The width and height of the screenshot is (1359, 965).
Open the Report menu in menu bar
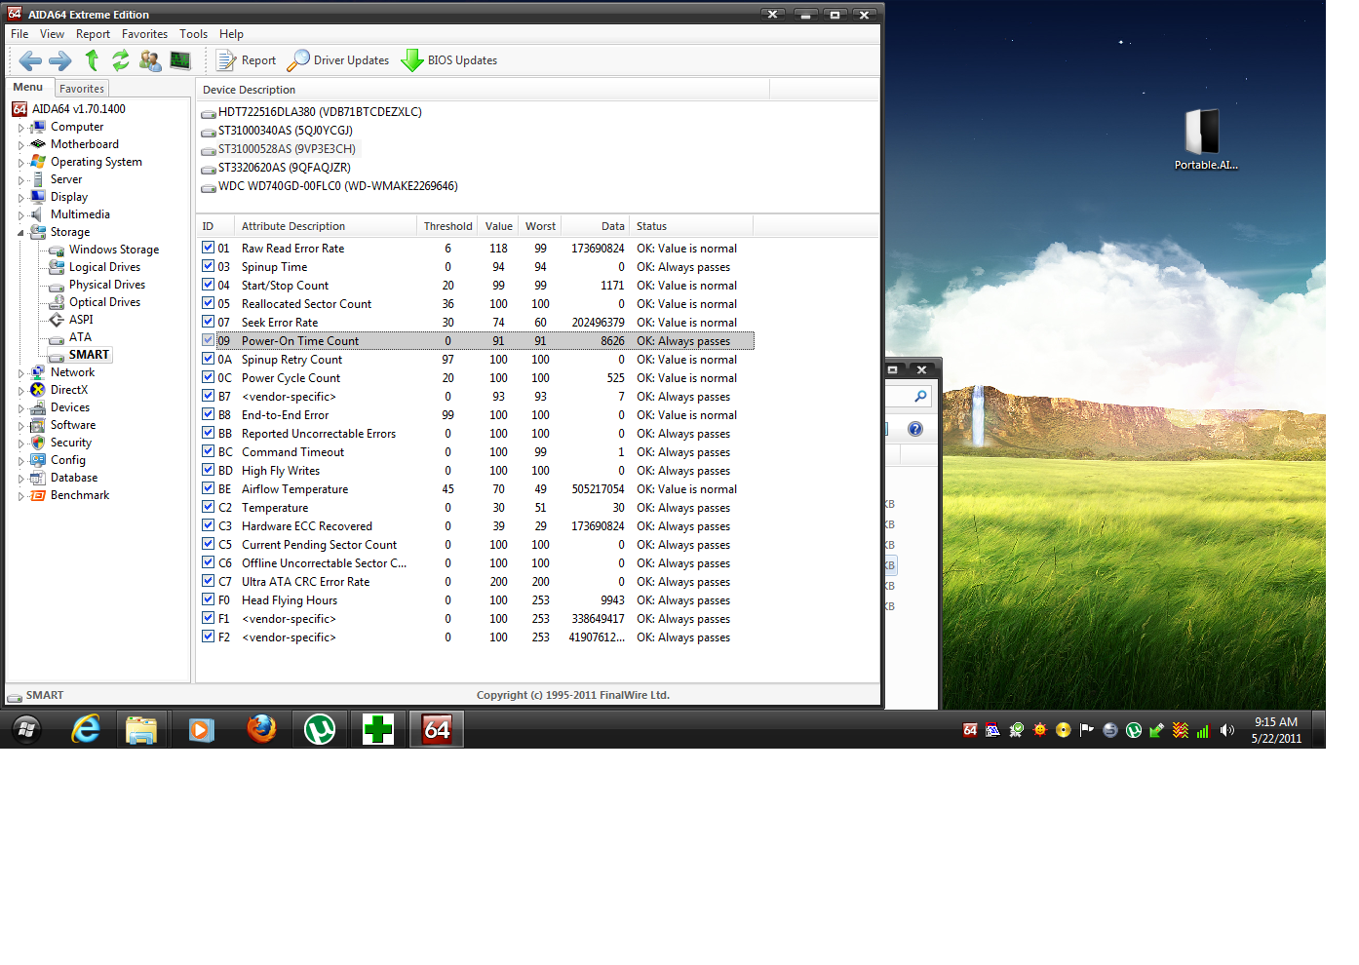pyautogui.click(x=94, y=34)
